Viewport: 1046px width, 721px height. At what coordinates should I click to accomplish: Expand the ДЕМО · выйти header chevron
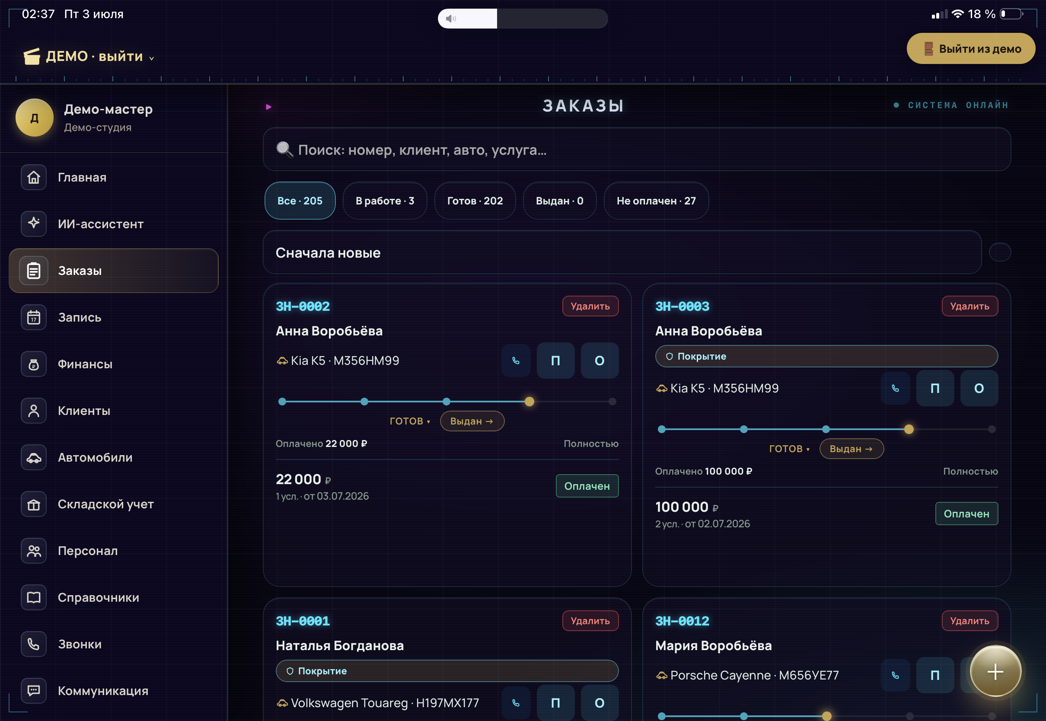pyautogui.click(x=152, y=58)
